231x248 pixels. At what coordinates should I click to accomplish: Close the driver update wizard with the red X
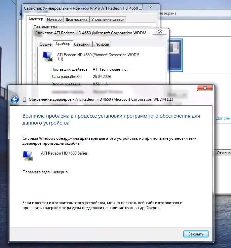tap(205, 88)
